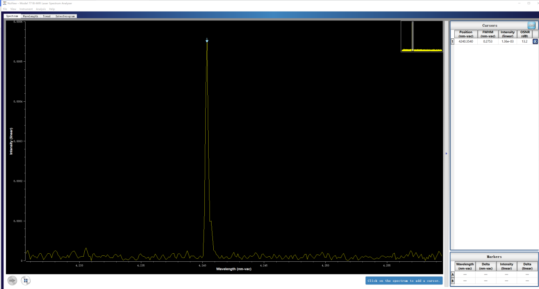Select marker row B in Markers table
Screen dimensions: 539x289
453,281
